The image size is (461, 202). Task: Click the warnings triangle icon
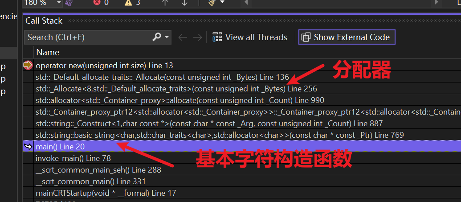click(x=128, y=3)
